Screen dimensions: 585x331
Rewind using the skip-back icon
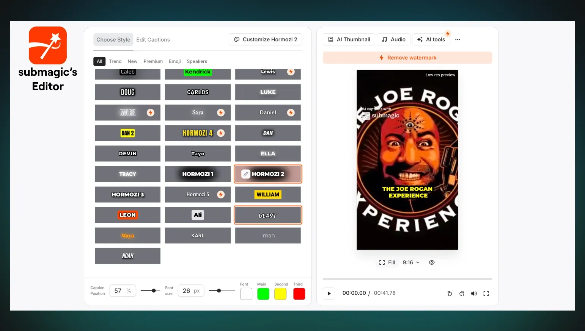point(450,294)
